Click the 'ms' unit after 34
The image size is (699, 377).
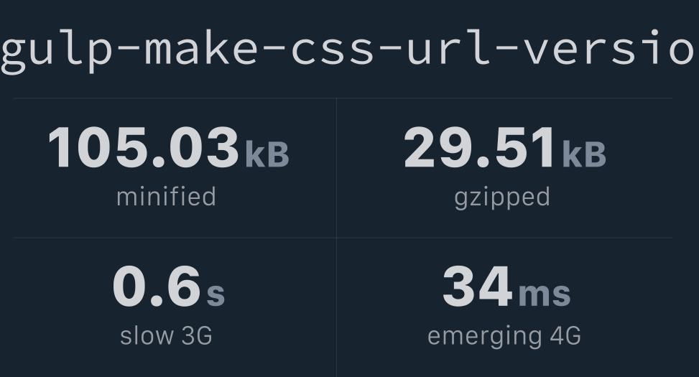pyautogui.click(x=545, y=294)
